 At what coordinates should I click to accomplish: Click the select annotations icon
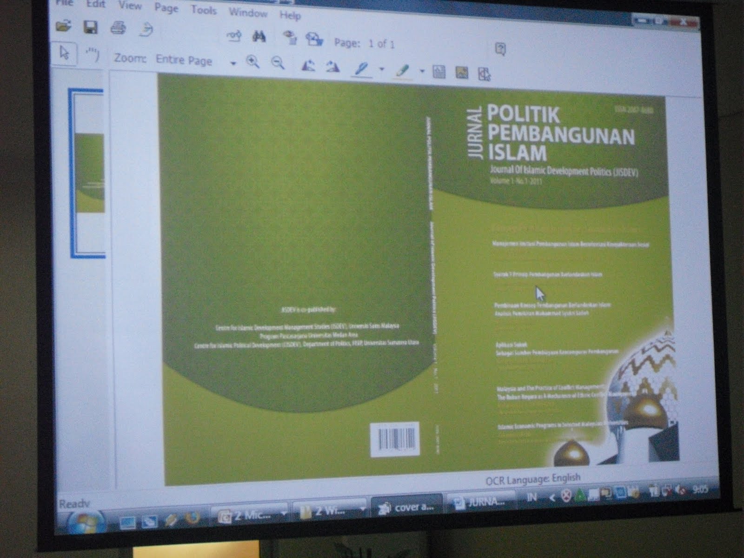point(484,74)
